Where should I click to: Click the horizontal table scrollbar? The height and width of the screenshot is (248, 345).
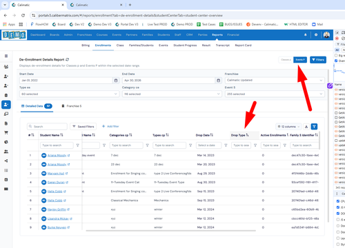[170, 231]
